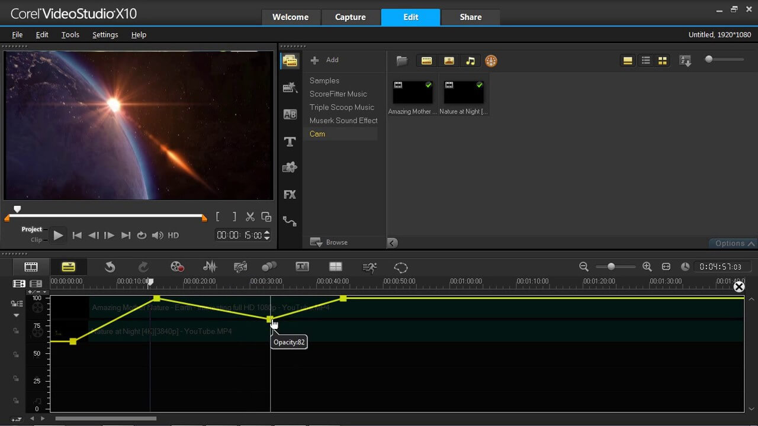Open the Record/Capture Option tool

coord(176,267)
